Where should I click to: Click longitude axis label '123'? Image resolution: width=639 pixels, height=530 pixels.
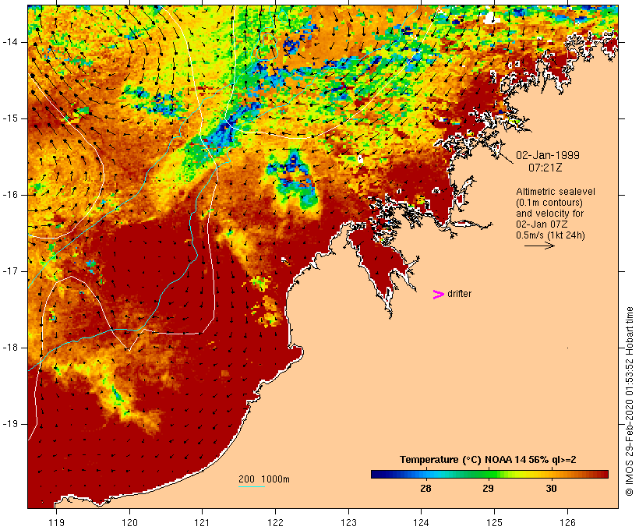pyautogui.click(x=348, y=522)
